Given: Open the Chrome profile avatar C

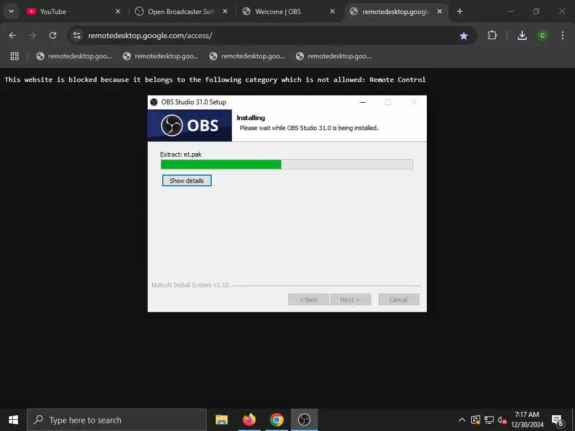Looking at the screenshot, I should tap(542, 35).
